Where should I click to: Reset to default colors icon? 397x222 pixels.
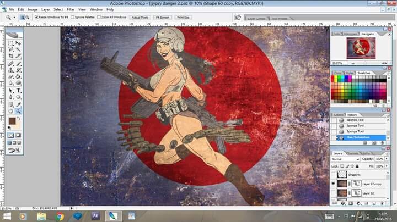pos(9,128)
